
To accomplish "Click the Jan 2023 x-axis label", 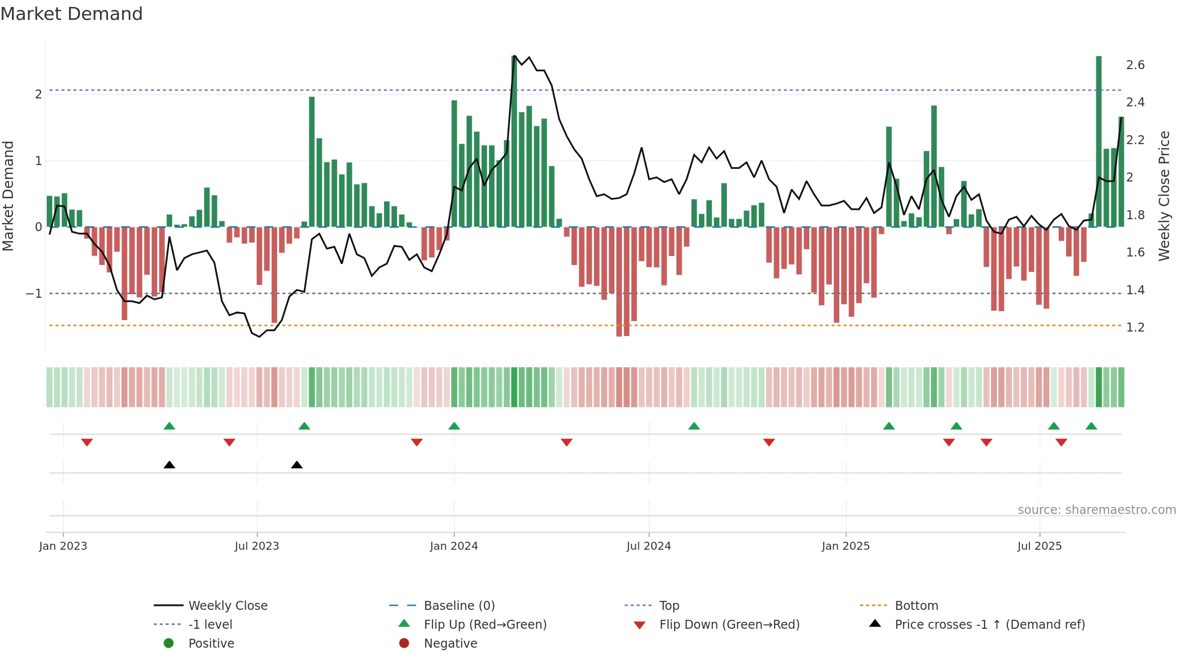I will [x=63, y=546].
